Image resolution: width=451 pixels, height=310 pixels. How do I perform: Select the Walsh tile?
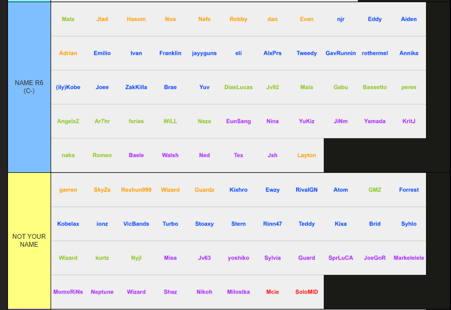pyautogui.click(x=170, y=155)
